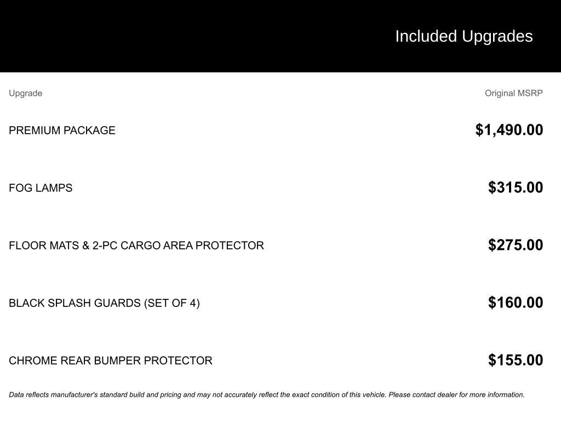
Task: Click the PREMIUM PACKAGE upgrade name
Action: [x=62, y=130]
